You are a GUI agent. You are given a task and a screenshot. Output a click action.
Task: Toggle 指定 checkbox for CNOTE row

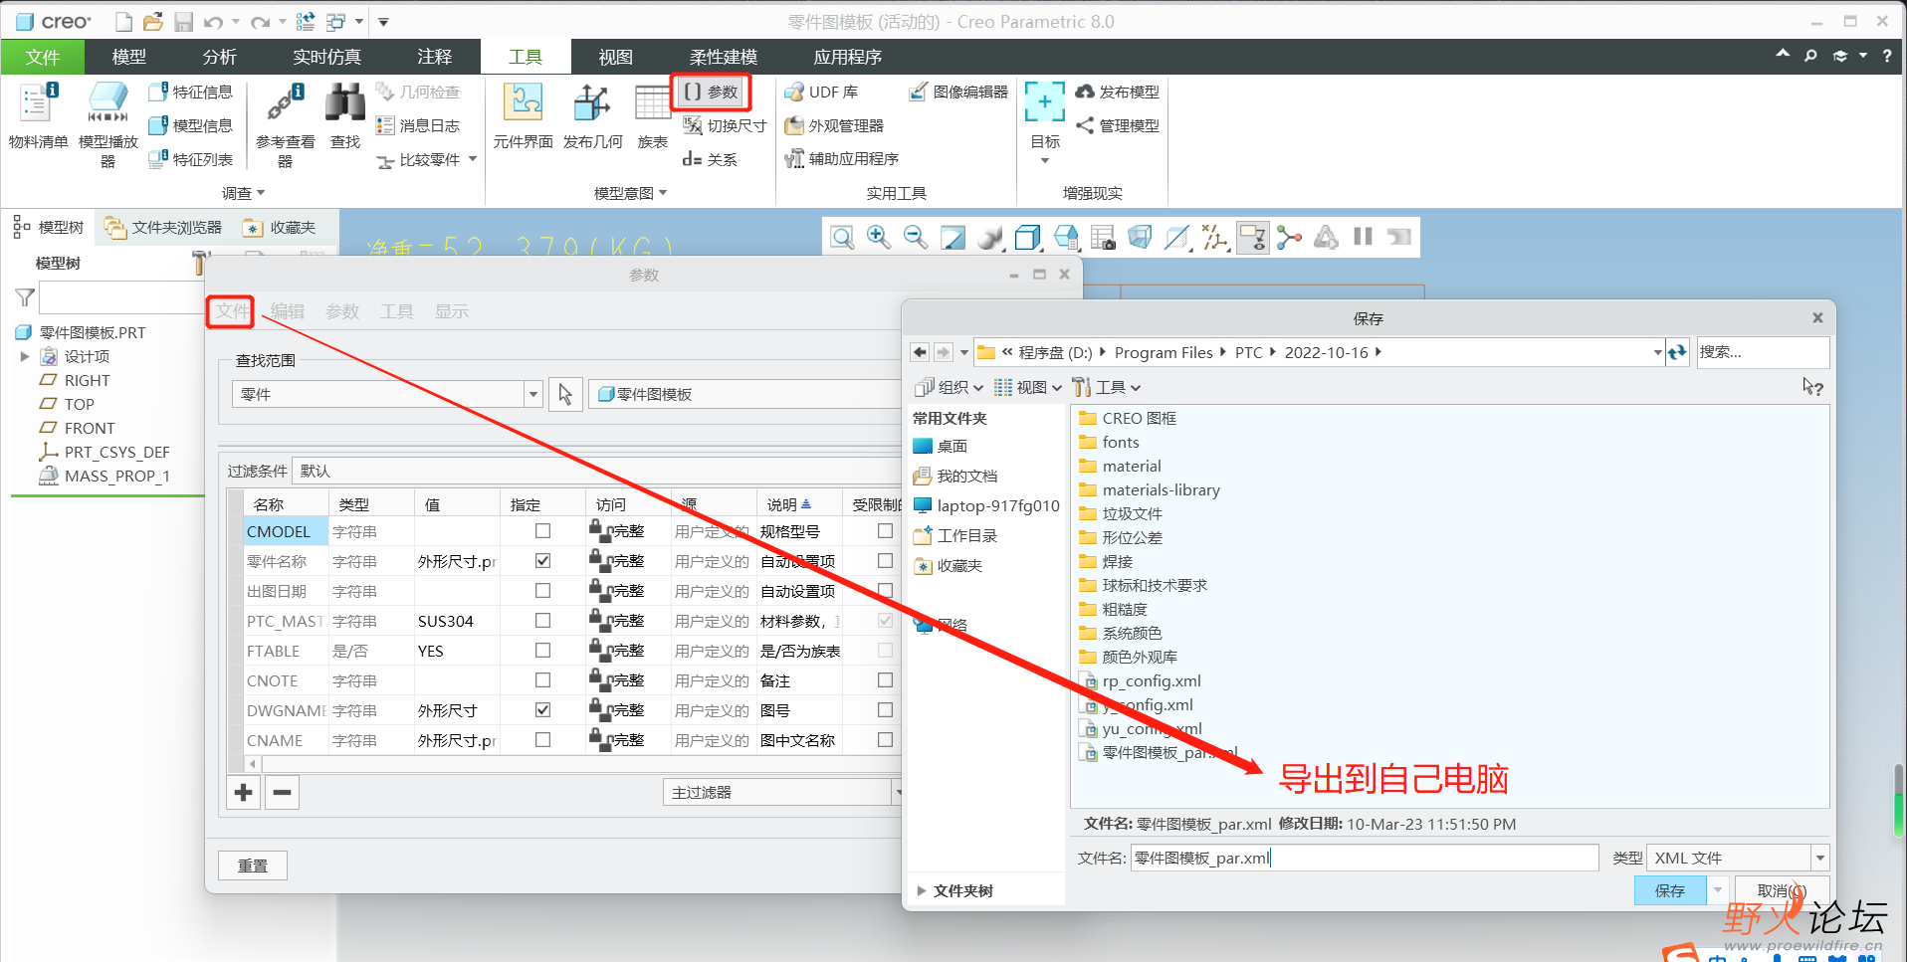(542, 680)
